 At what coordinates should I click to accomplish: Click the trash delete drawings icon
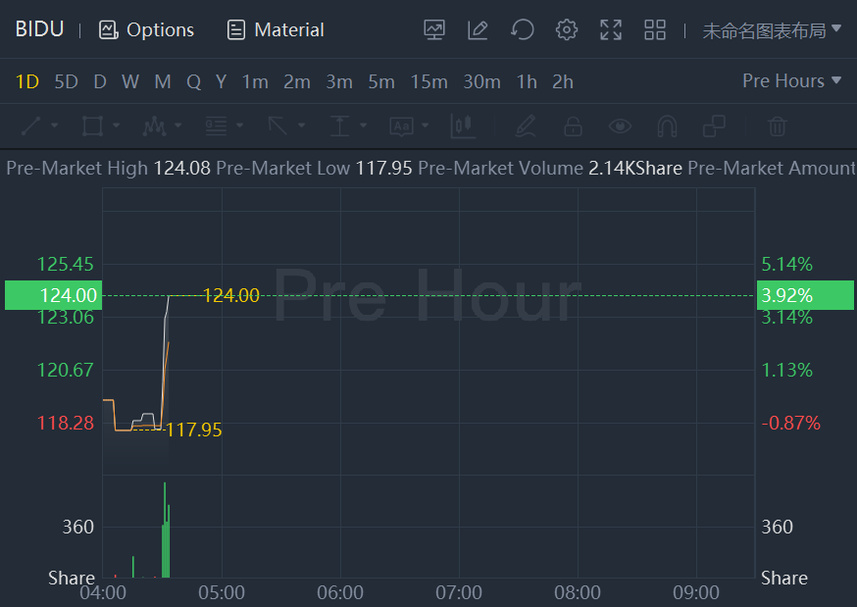777,126
